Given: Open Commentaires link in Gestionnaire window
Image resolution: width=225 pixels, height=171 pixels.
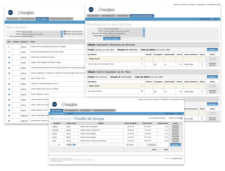Looking at the screenshot, I should click(x=205, y=19).
